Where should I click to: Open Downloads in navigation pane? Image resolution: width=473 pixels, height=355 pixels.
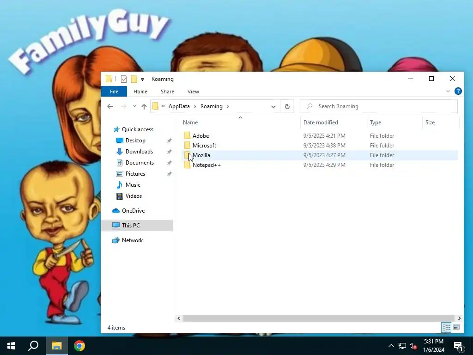[139, 152]
